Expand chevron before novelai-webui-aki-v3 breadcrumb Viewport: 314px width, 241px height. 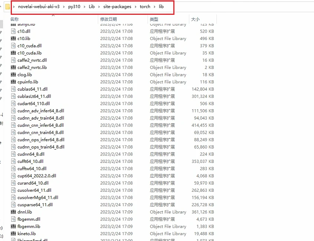click(14, 7)
